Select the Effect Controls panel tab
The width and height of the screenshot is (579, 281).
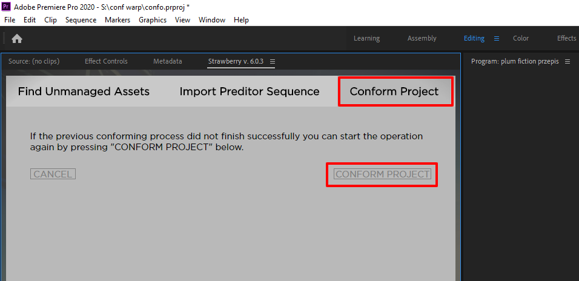(x=106, y=61)
